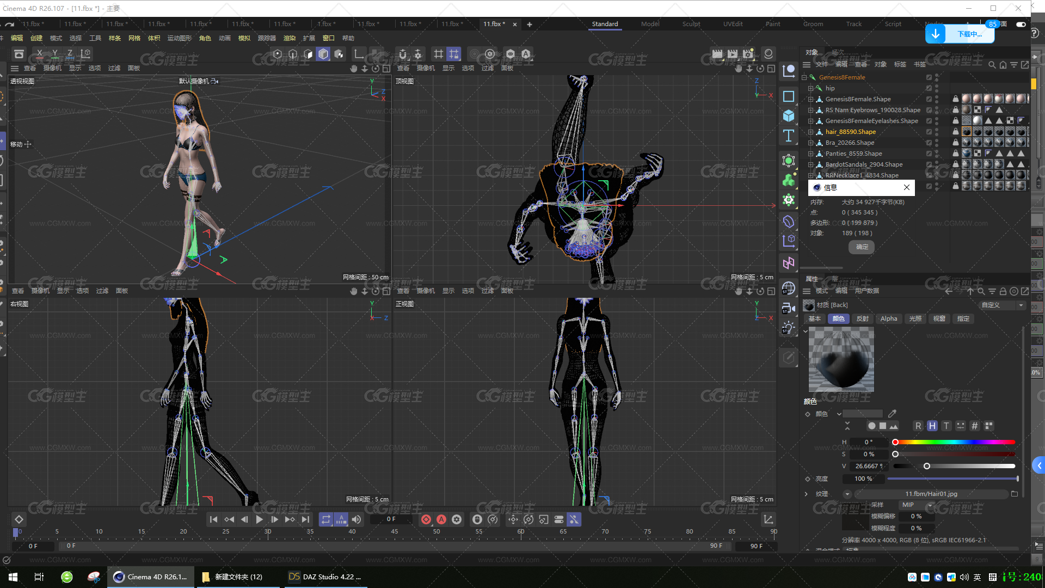Go to end of timeline
1045x588 pixels.
tap(305, 519)
